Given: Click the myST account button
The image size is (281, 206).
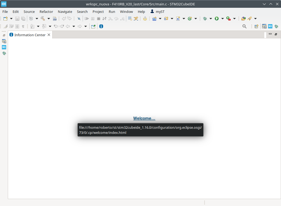Looking at the screenshot, I should pyautogui.click(x=157, y=12).
